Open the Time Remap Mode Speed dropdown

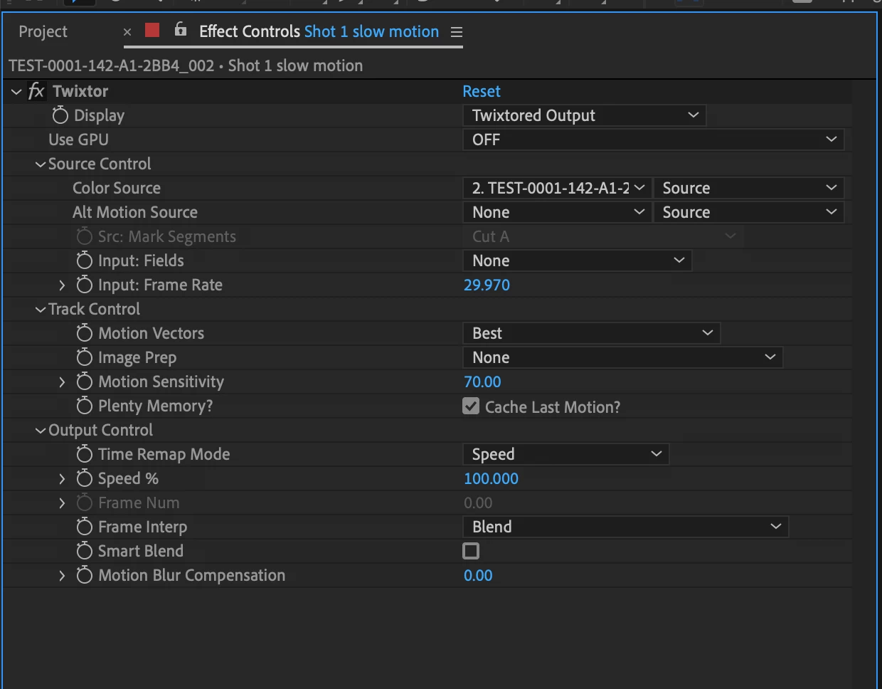pos(565,454)
